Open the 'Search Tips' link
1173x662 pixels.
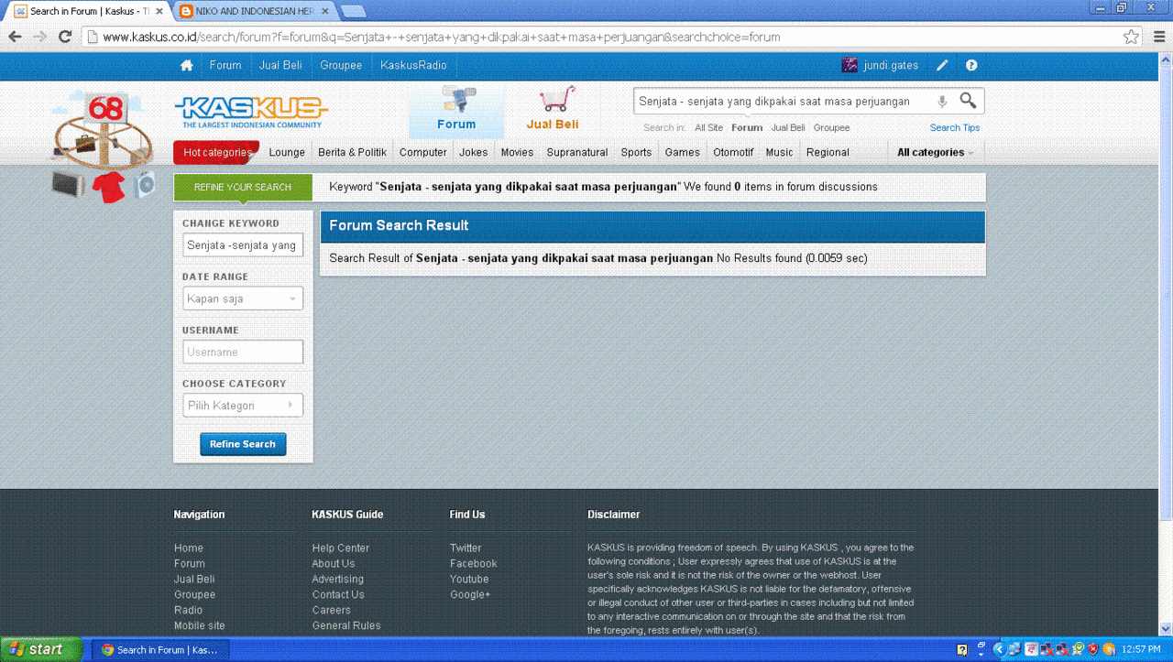955,128
